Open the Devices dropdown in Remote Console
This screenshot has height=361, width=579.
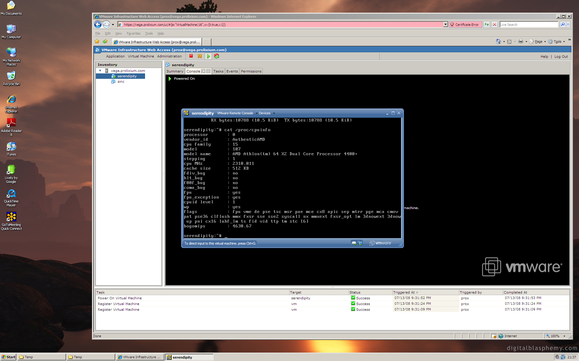267,113
